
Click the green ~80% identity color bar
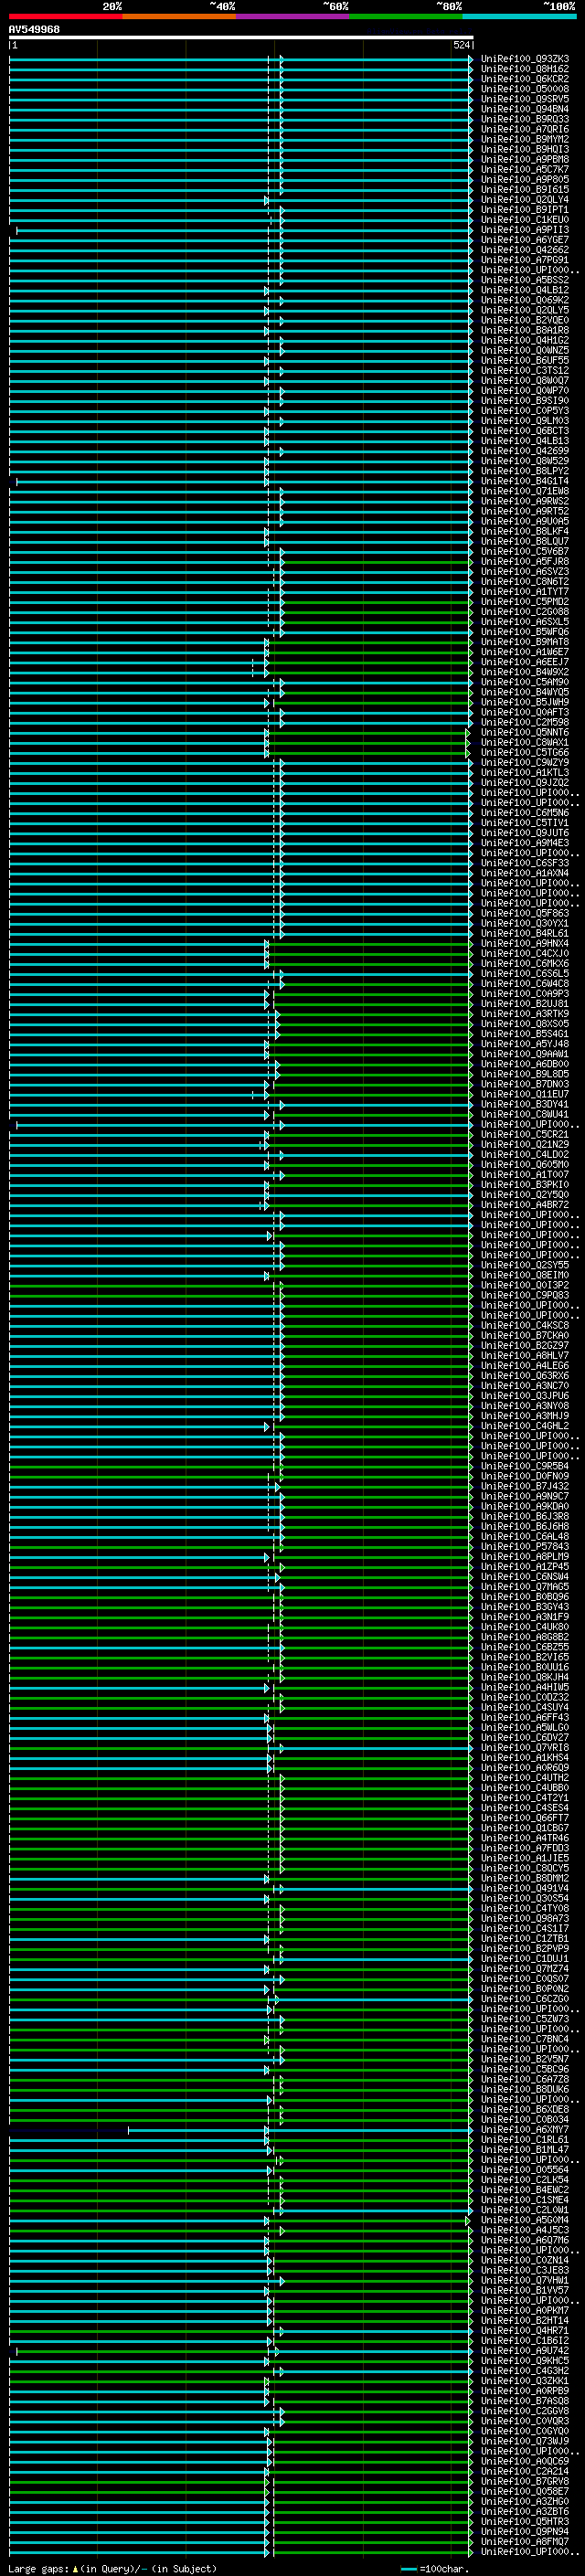click(x=406, y=16)
